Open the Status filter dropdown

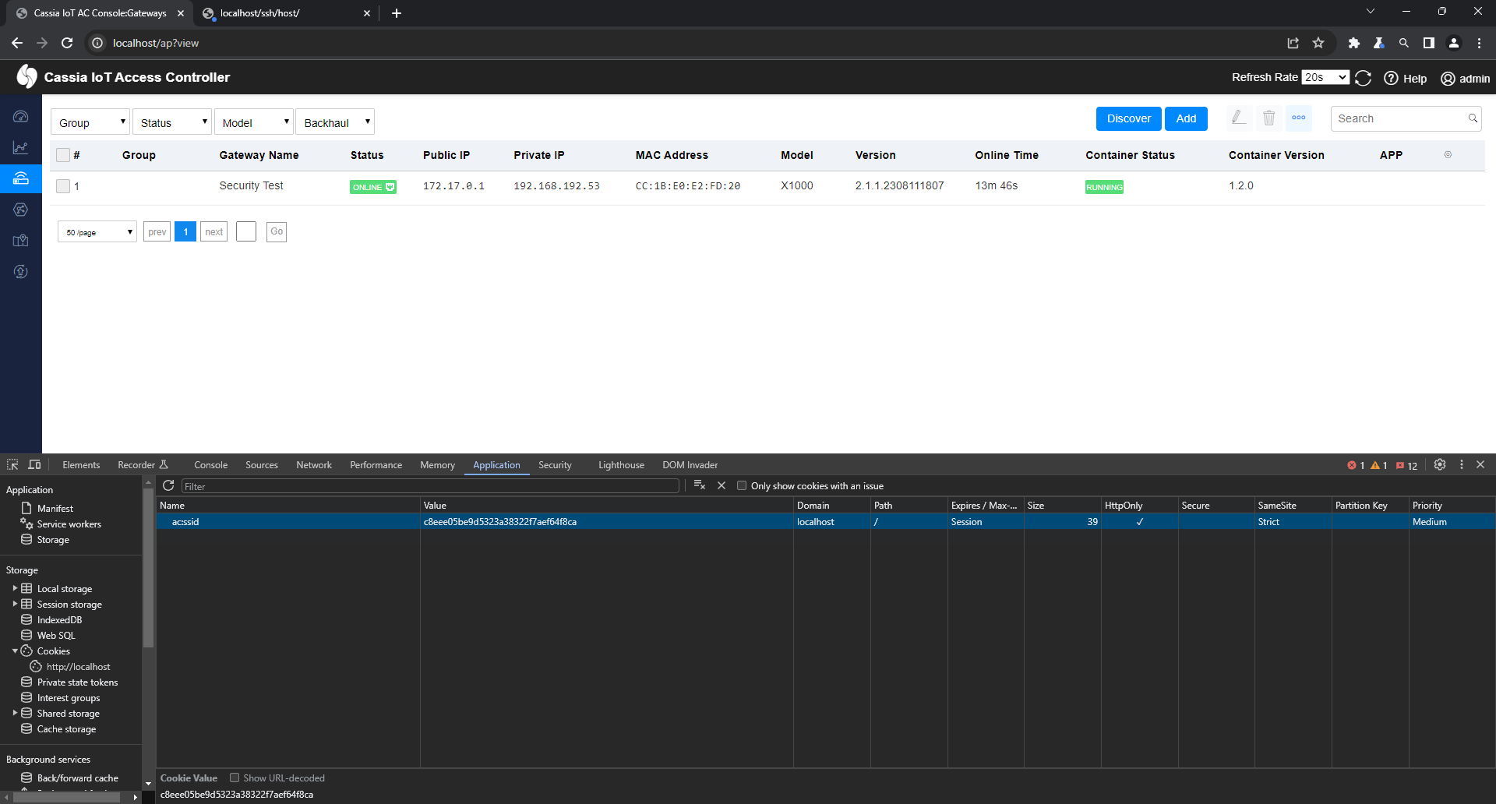(171, 122)
